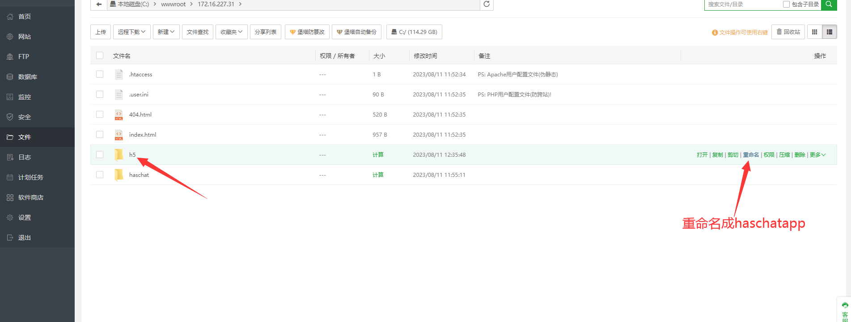The width and height of the screenshot is (851, 322).
Task: Click 计算 size link for h5
Action: click(x=378, y=155)
